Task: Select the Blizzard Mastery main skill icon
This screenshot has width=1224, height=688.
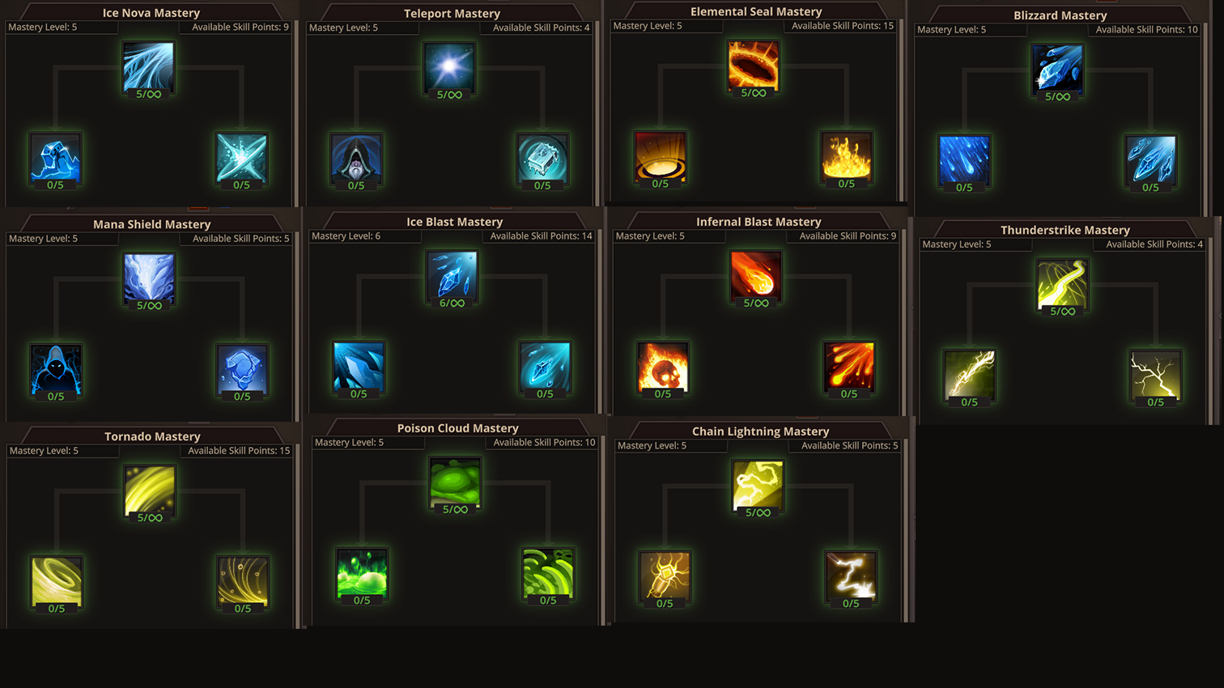Action: coord(1057,68)
